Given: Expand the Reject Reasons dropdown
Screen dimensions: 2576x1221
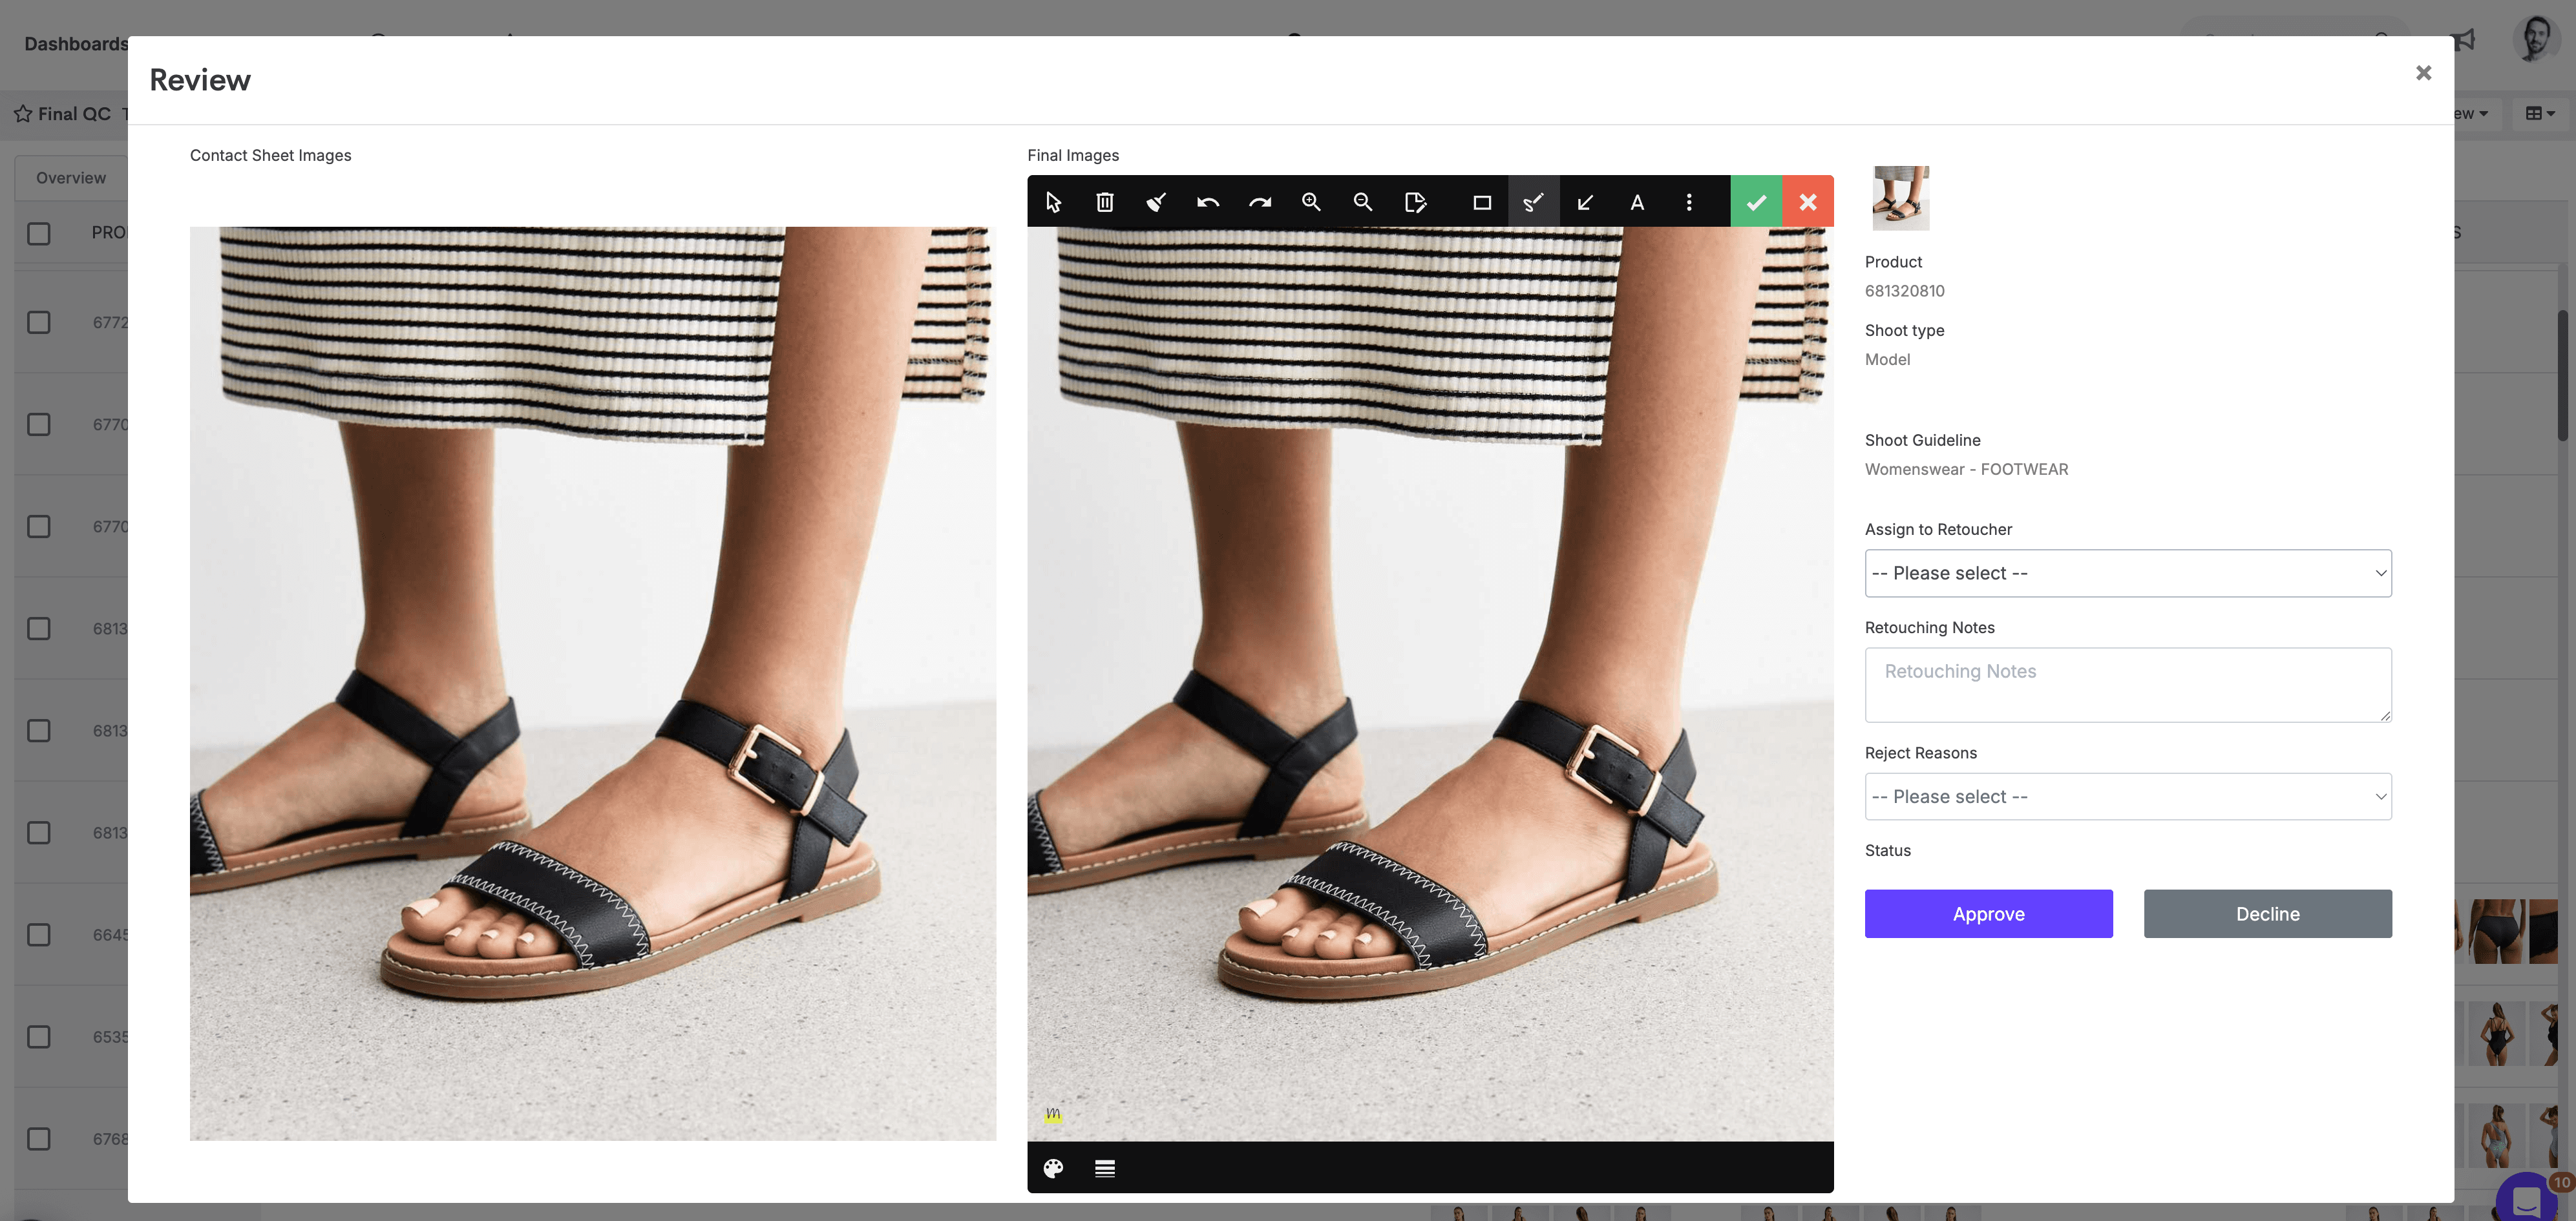Looking at the screenshot, I should 2127,797.
